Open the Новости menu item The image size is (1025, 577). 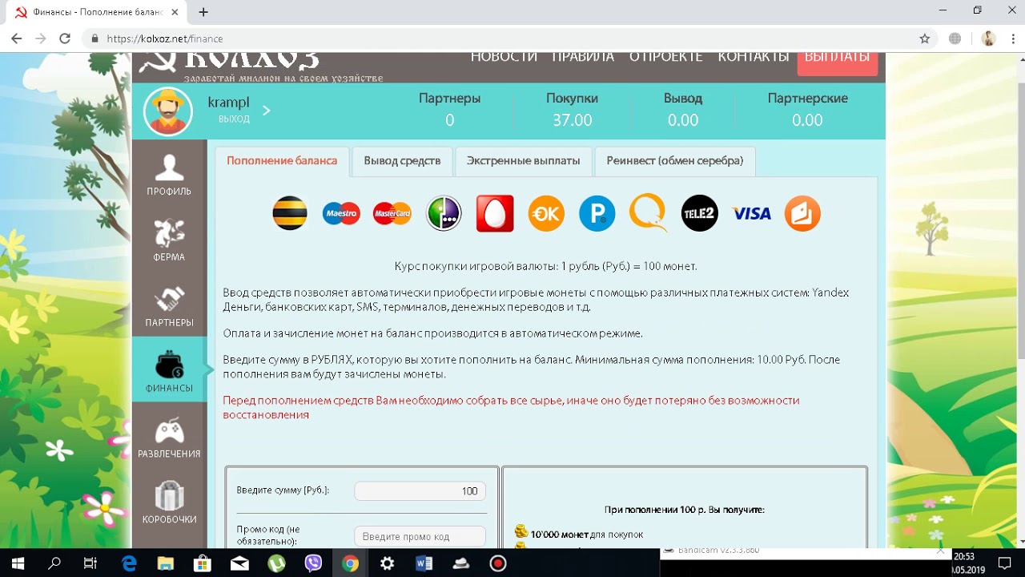504,57
